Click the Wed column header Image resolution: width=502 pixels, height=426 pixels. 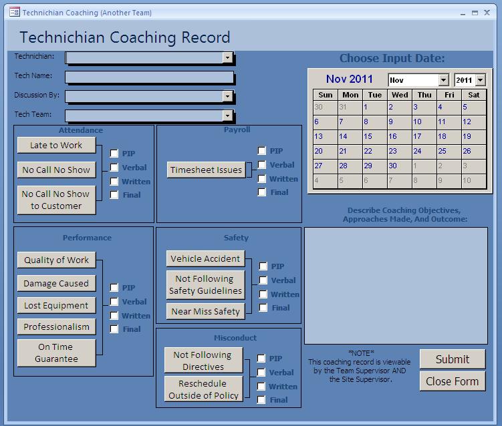tap(400, 95)
